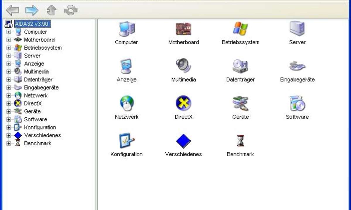
Task: Select Betriebssystem in the tree sidebar
Action: click(43, 48)
